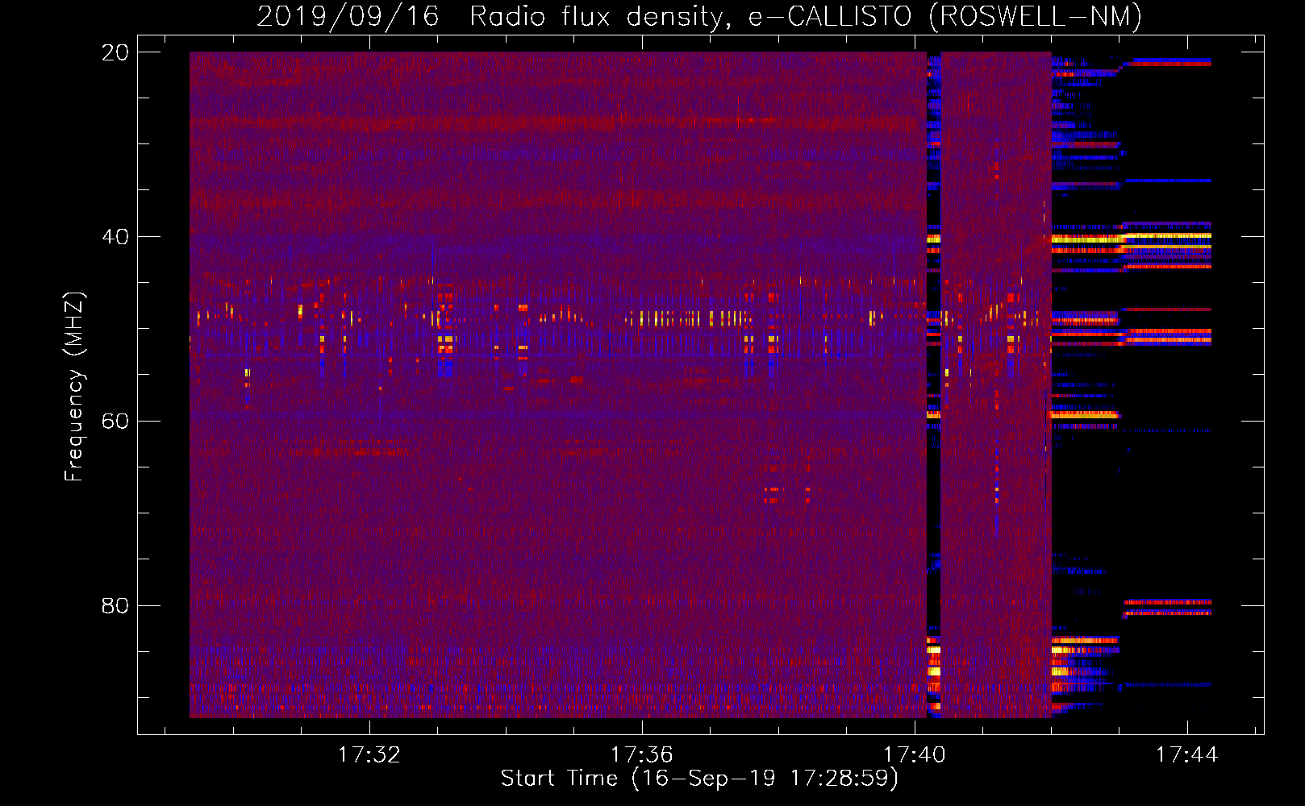Select the 40 frequency tick label
Image resolution: width=1305 pixels, height=806 pixels.
point(115,237)
